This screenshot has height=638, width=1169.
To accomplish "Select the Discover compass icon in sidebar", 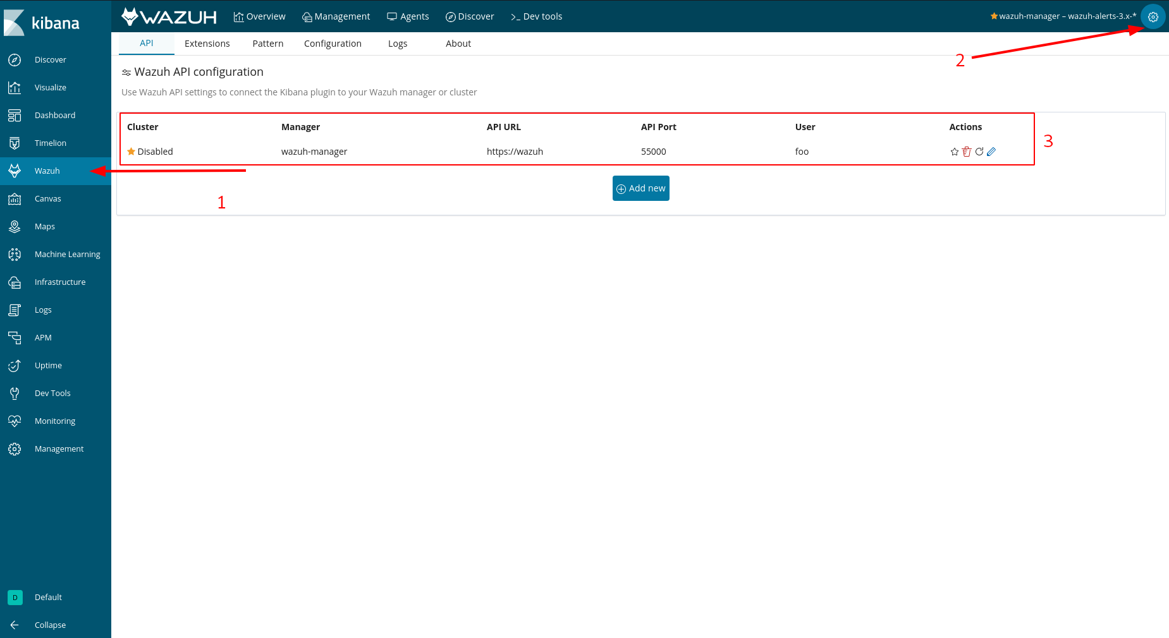I will tap(15, 59).
